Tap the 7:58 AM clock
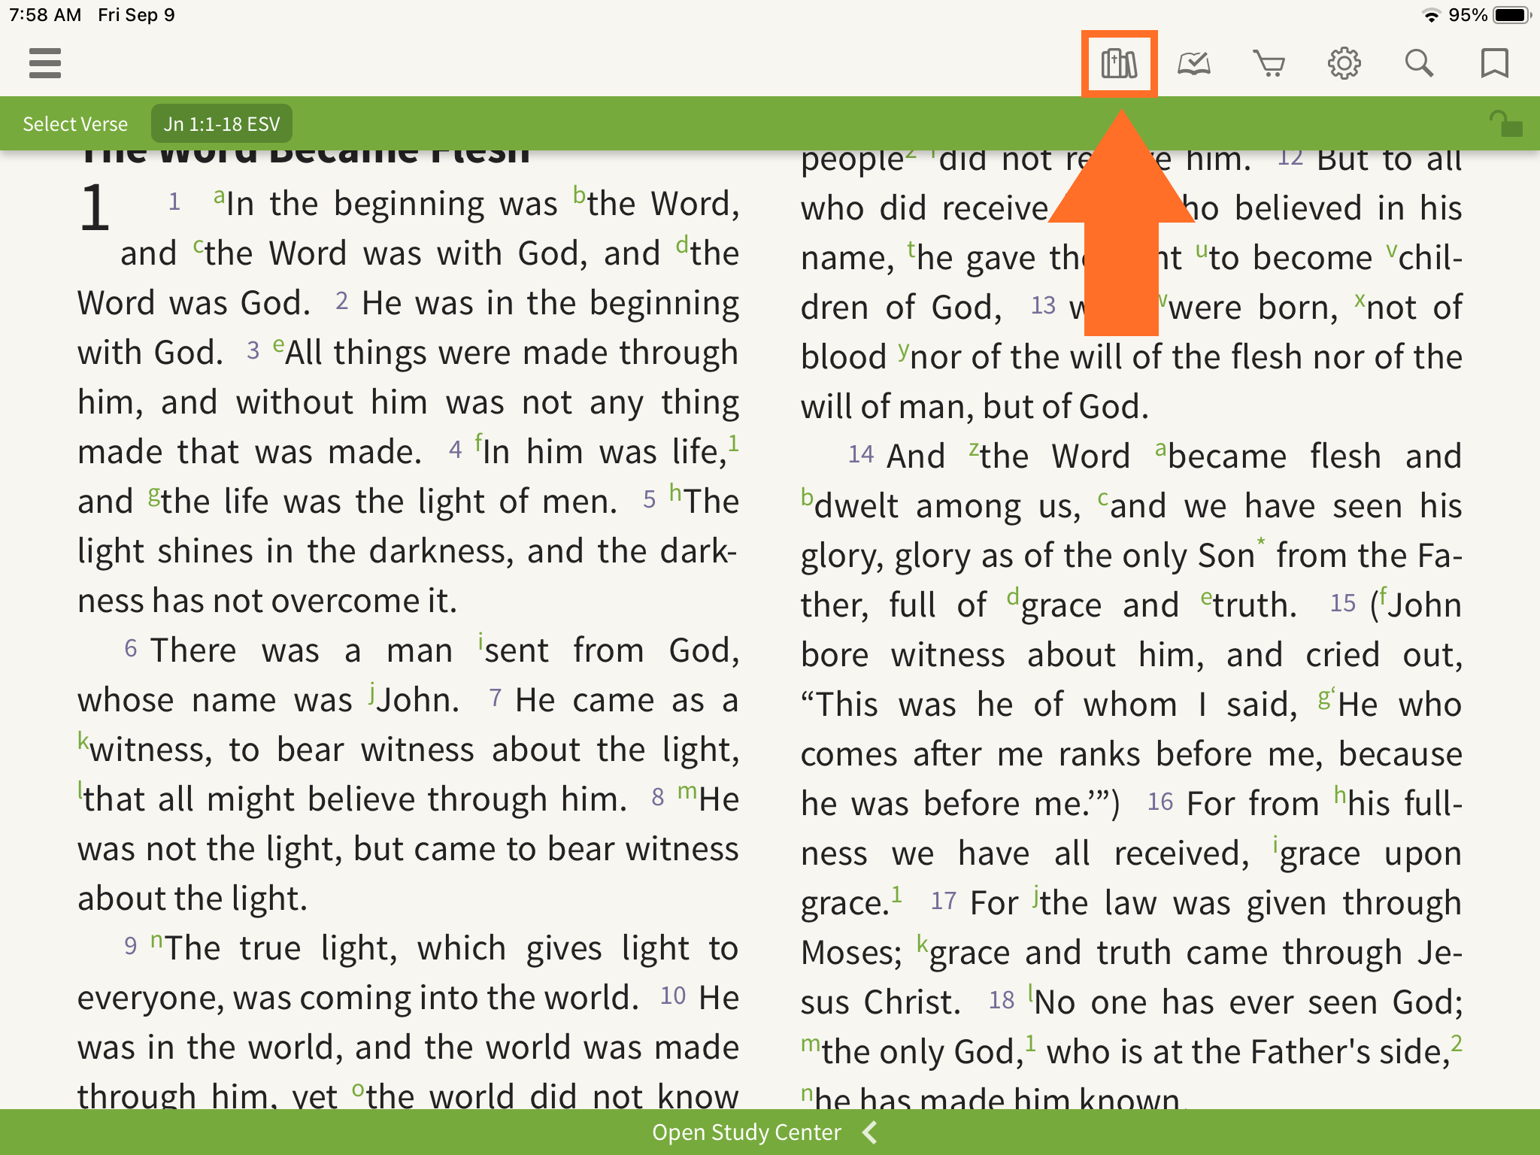 point(45,14)
